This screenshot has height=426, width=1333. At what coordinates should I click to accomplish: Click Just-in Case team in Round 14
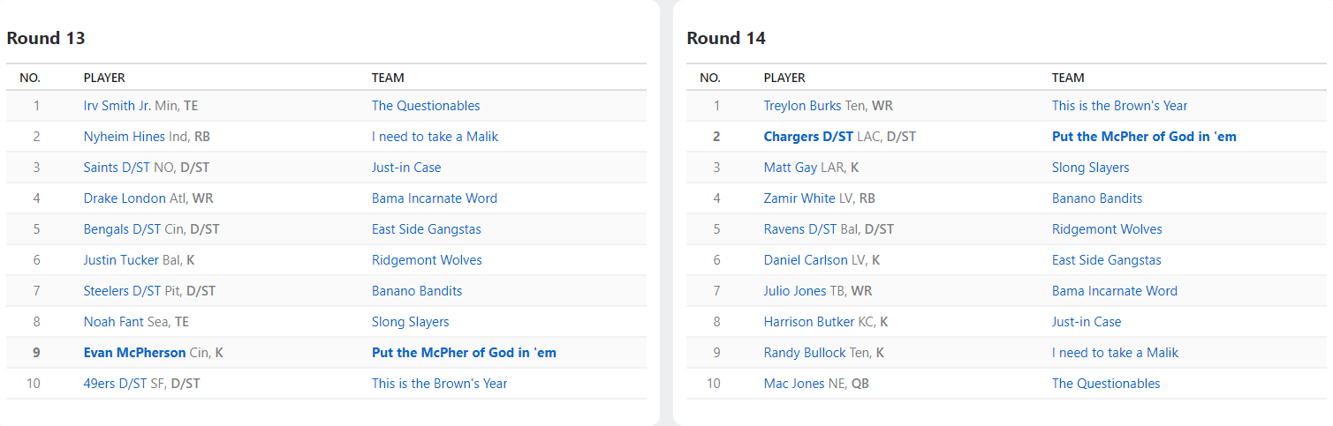[x=1086, y=322]
